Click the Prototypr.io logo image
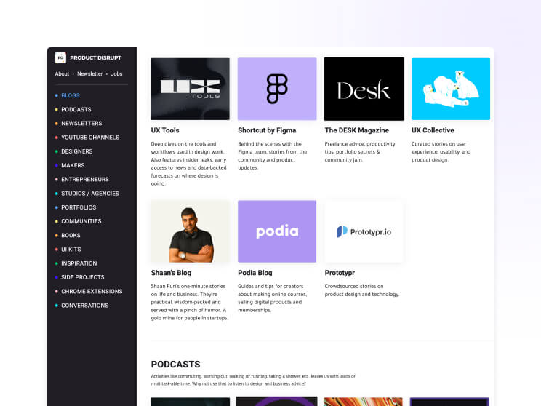The height and width of the screenshot is (406, 541). pyautogui.click(x=364, y=231)
